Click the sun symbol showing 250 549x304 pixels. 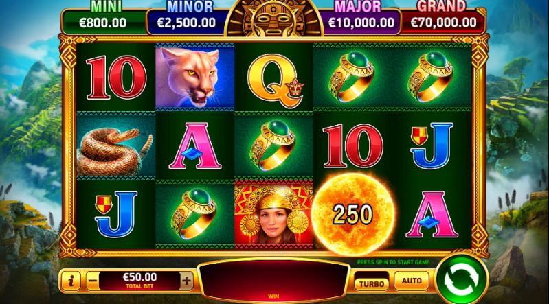[x=352, y=213]
